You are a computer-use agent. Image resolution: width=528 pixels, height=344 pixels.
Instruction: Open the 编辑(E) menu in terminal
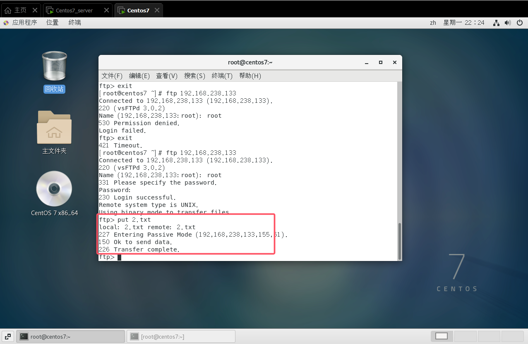pyautogui.click(x=139, y=76)
